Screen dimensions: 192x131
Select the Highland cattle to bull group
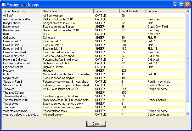click(x=16, y=63)
